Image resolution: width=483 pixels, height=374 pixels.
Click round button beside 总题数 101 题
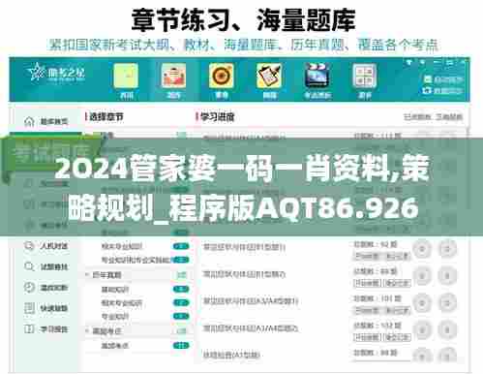click(422, 303)
